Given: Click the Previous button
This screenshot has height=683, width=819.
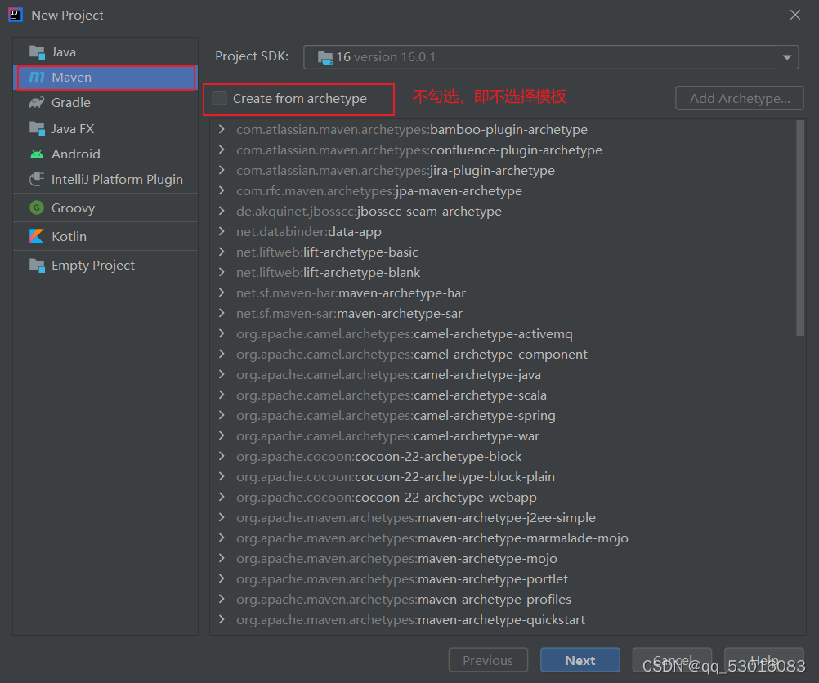Looking at the screenshot, I should (x=488, y=661).
